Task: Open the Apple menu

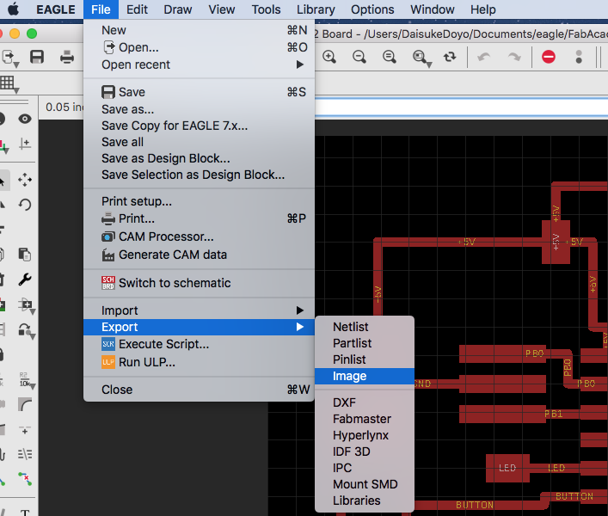Action: pos(13,9)
